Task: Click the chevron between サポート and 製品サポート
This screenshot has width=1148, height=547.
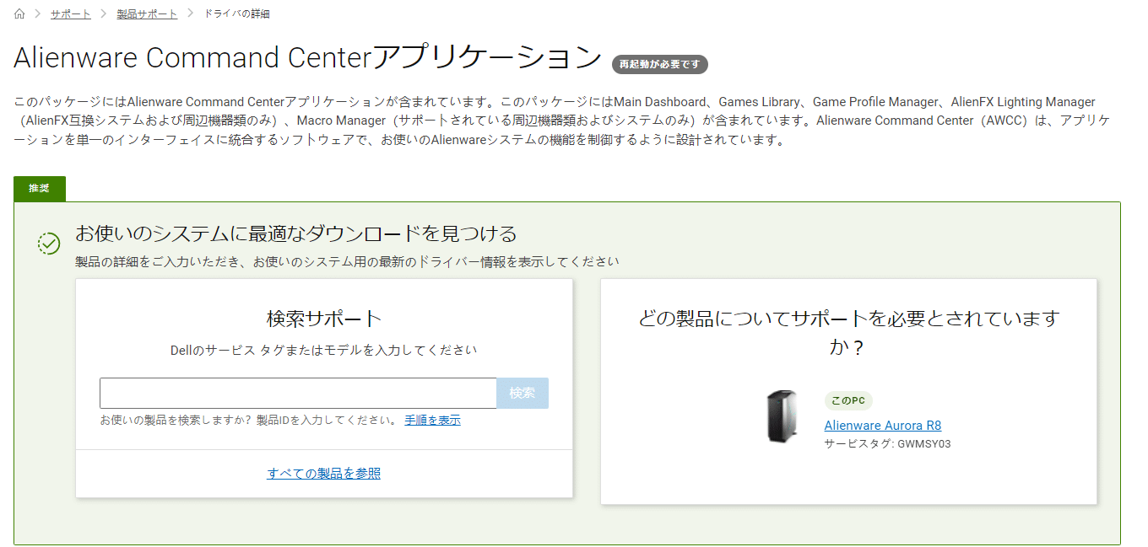Action: pyautogui.click(x=104, y=14)
